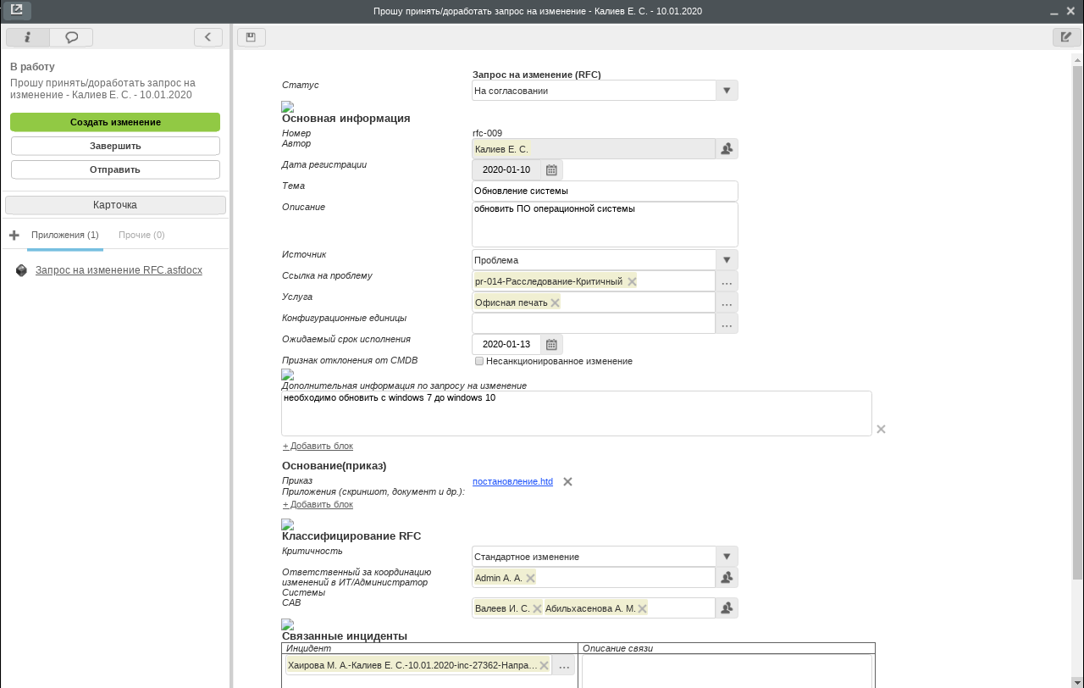This screenshot has width=1084, height=688.
Task: Switch to the info tab icon
Action: (27, 37)
